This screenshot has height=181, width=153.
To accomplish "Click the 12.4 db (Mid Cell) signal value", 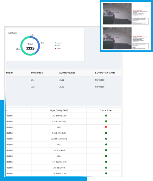I will pos(59,162).
